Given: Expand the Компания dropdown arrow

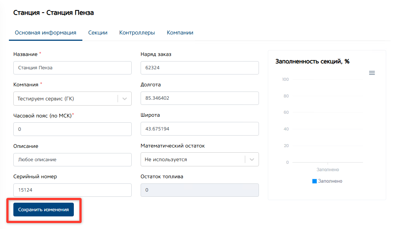Looking at the screenshot, I should pyautogui.click(x=125, y=99).
